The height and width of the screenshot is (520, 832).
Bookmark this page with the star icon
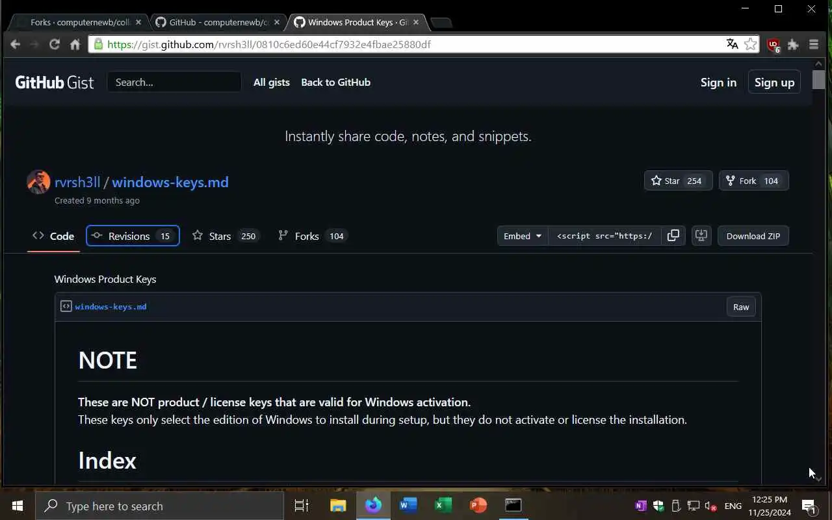pos(751,44)
